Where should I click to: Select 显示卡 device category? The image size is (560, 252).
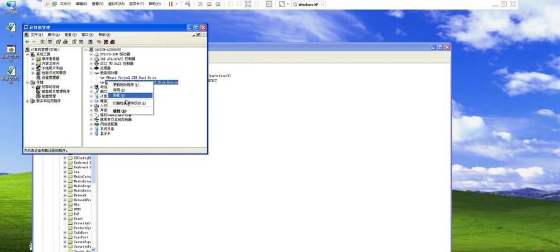[x=105, y=133]
